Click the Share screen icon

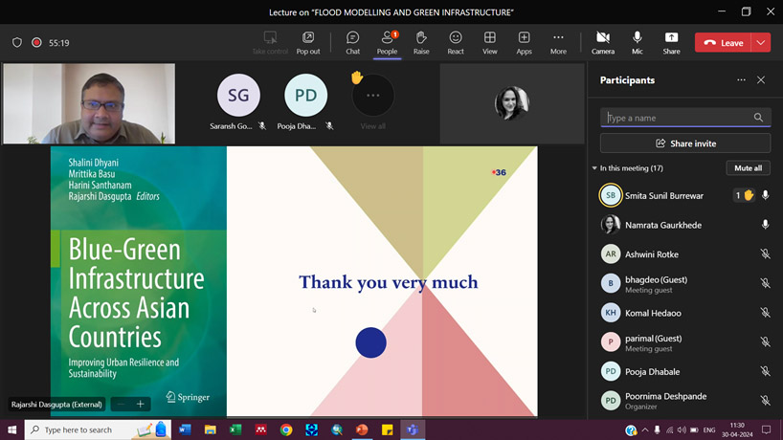[x=671, y=42]
